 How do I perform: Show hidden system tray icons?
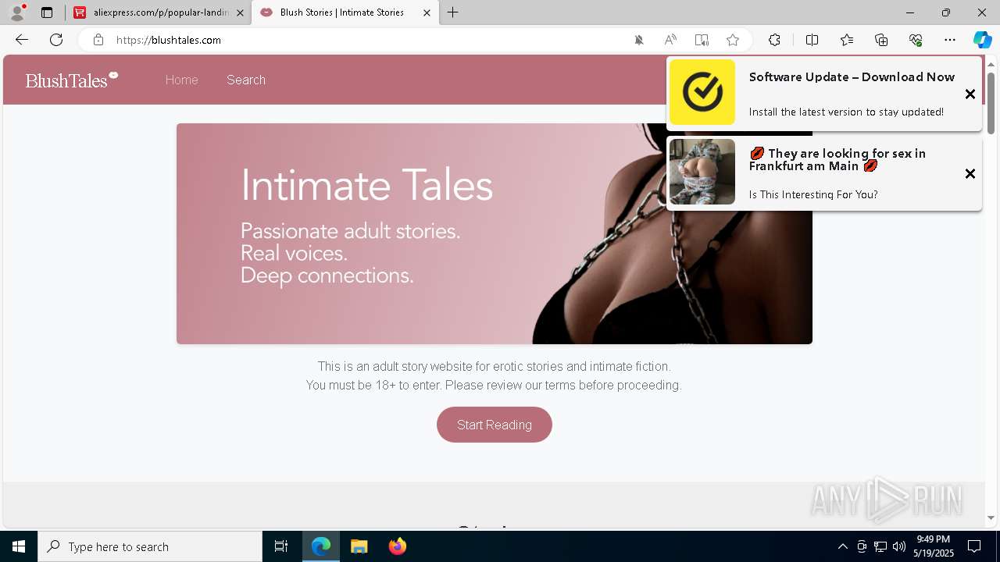pos(842,546)
